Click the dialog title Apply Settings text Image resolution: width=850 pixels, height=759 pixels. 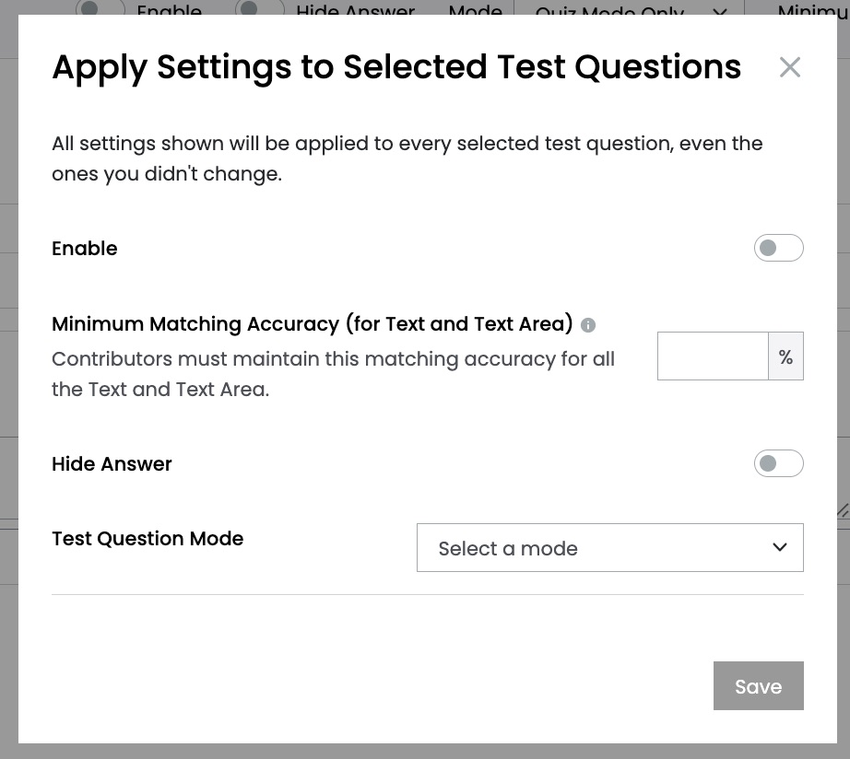396,67
